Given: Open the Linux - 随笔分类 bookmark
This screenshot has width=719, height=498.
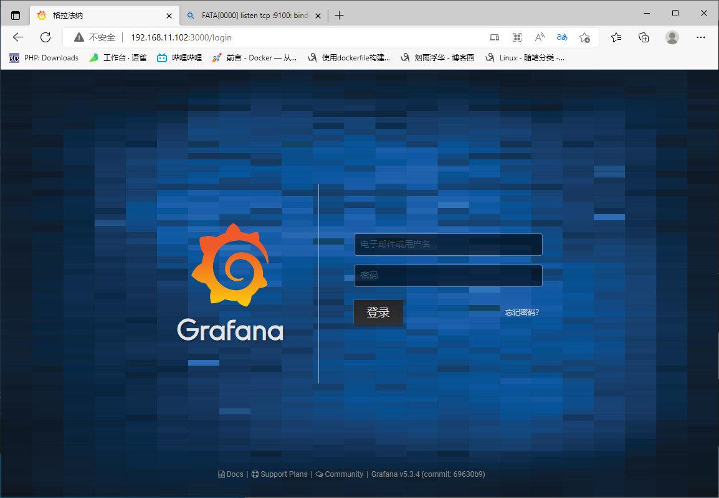Looking at the screenshot, I should click(525, 58).
